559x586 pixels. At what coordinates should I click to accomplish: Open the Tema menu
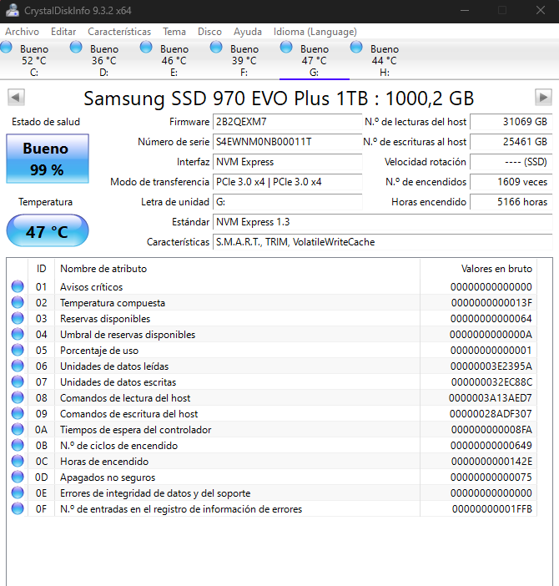[174, 32]
